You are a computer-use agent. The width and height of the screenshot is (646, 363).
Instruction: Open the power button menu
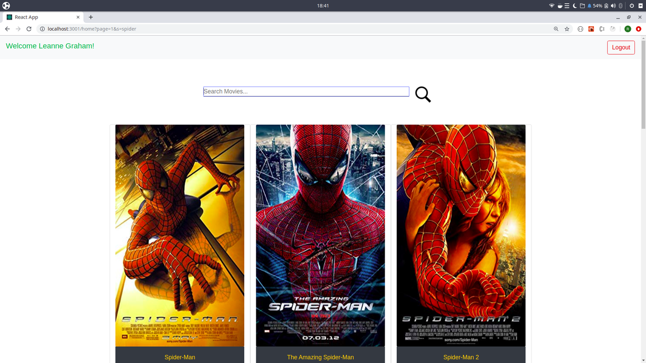click(x=631, y=6)
